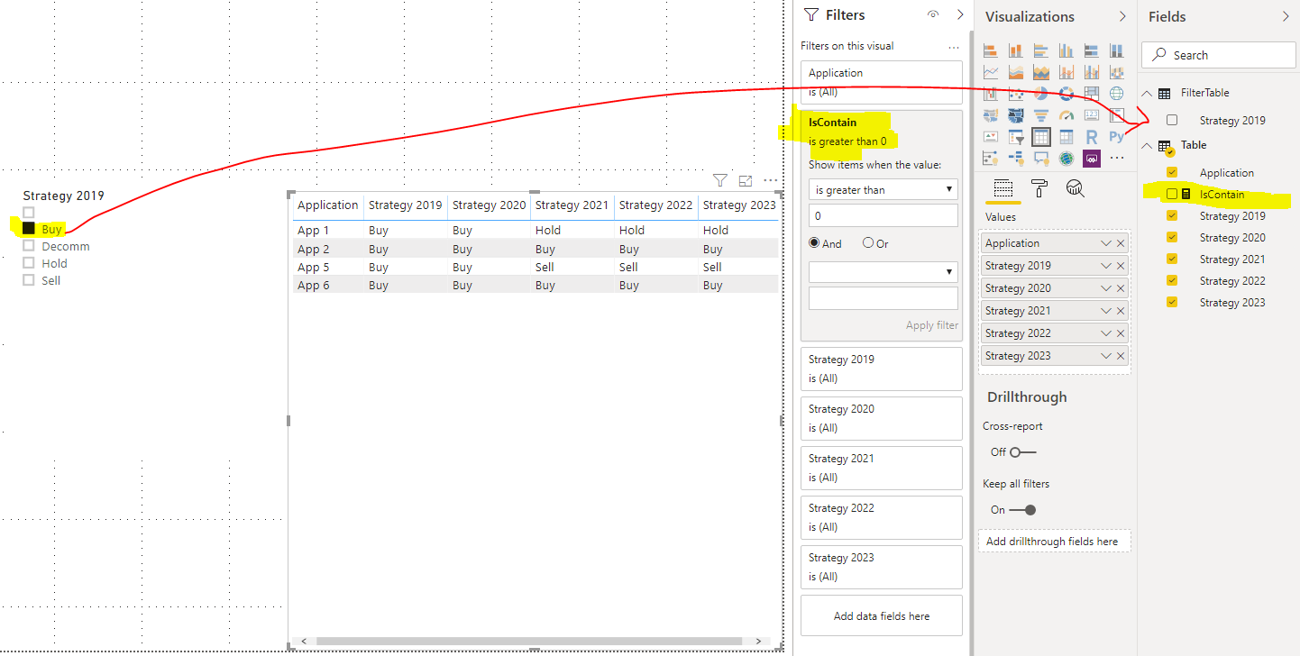Select the Or radio button
Screen dimensions: 1300x656
point(868,243)
